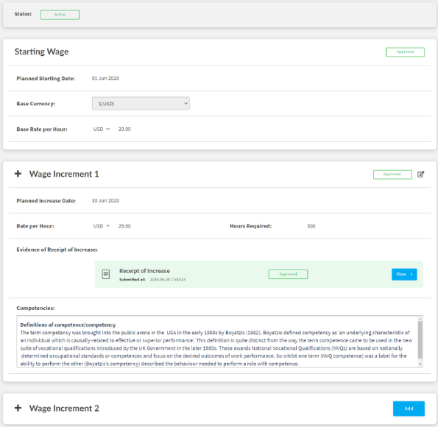Screen dimensions: 438x427
Task: Click inside the Competencies text area
Action: click(217, 342)
